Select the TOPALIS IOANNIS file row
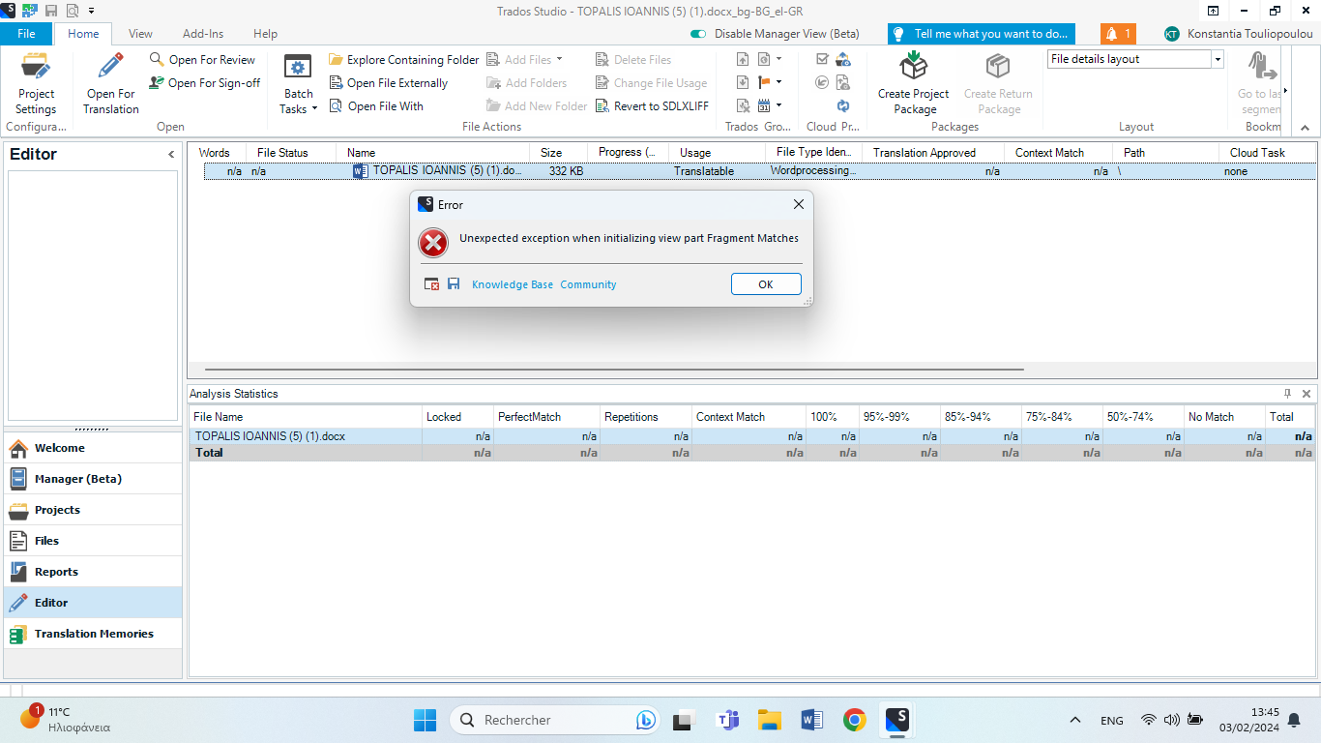Viewport: 1321px width, 743px height. pos(759,171)
